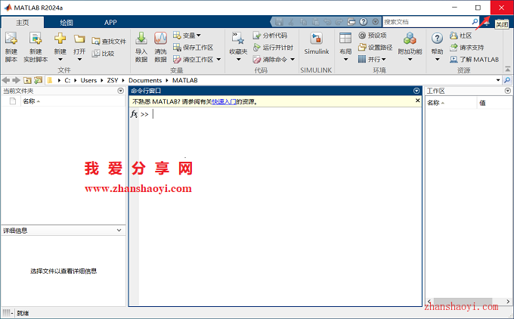The width and height of the screenshot is (514, 319).
Task: Click the Workspace scrollbar right arrow
Action: [508, 301]
